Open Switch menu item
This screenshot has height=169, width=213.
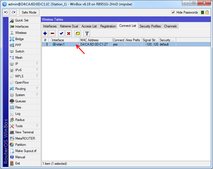(x=25, y=51)
